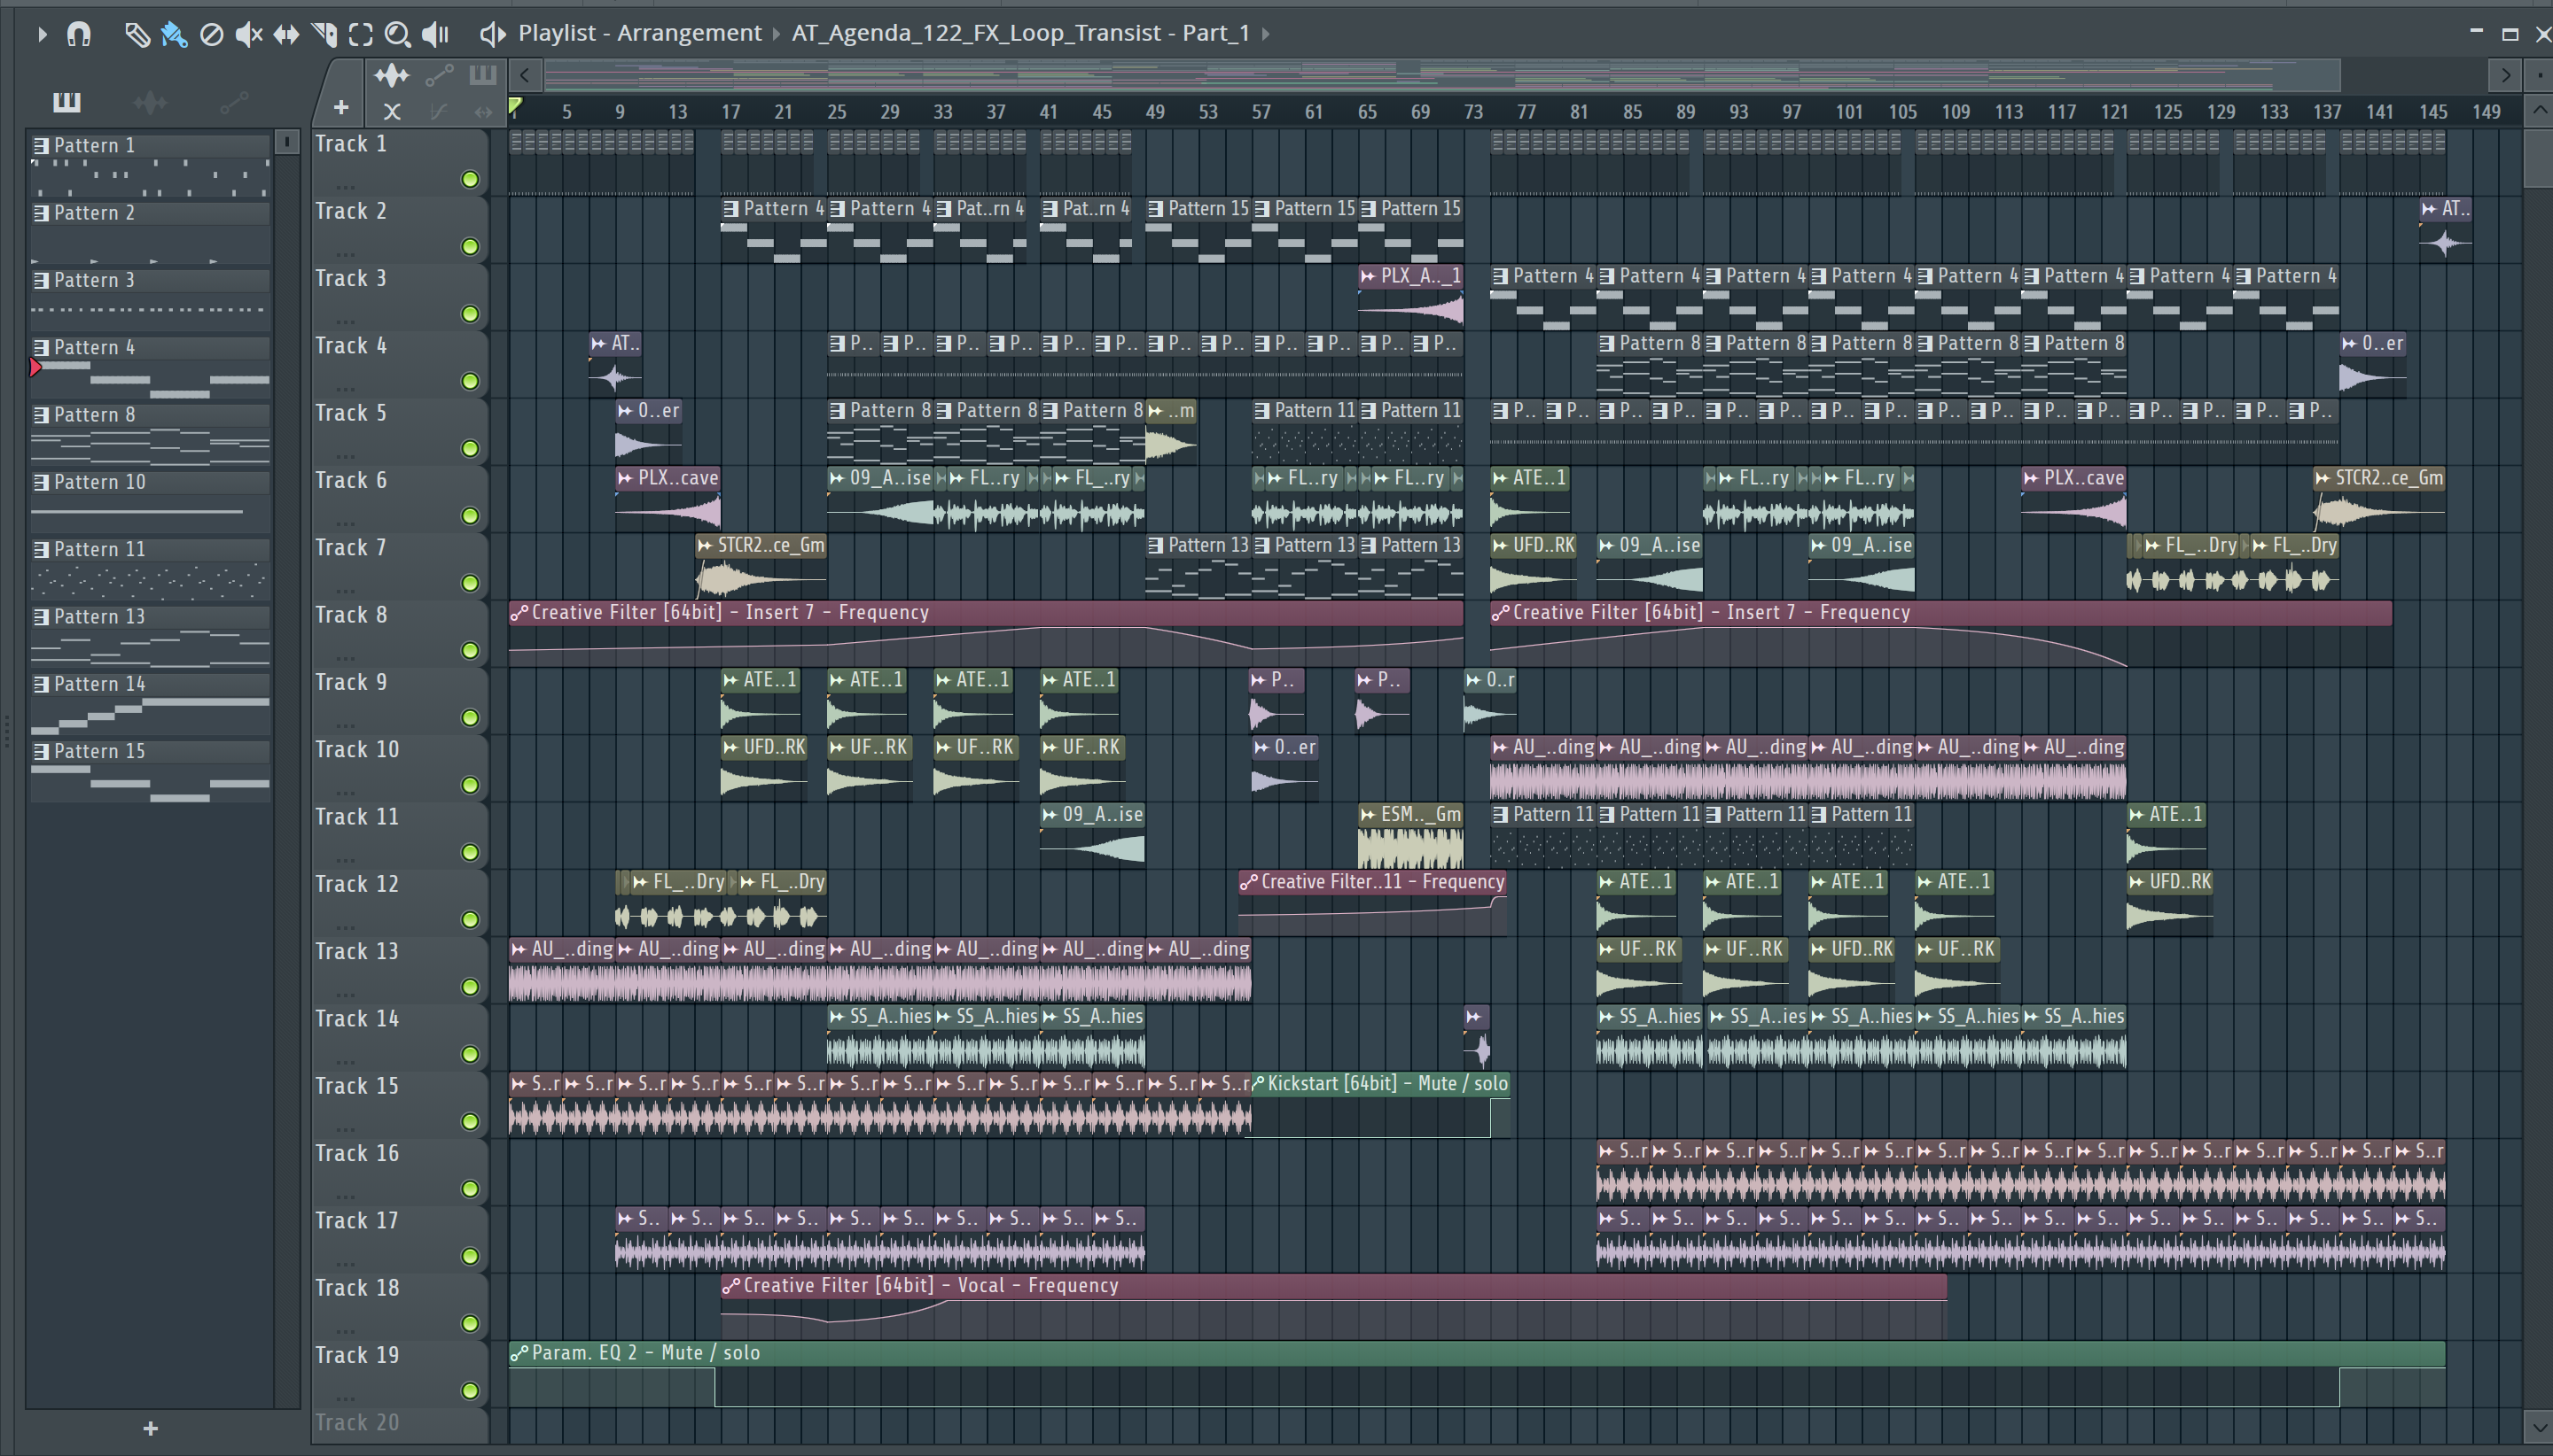
Task: Open clip menu of Creative Filter Vocal clip
Action: click(x=730, y=1286)
